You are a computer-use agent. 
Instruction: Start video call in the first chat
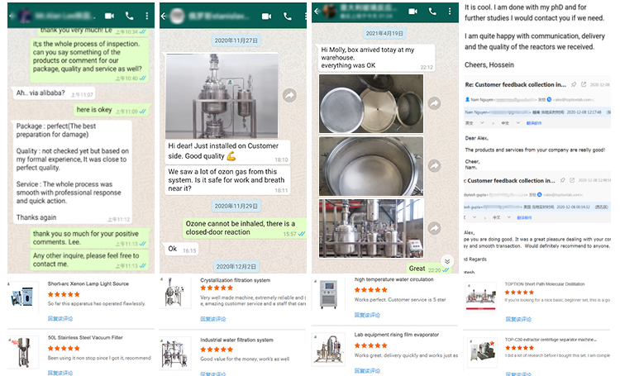(109, 15)
